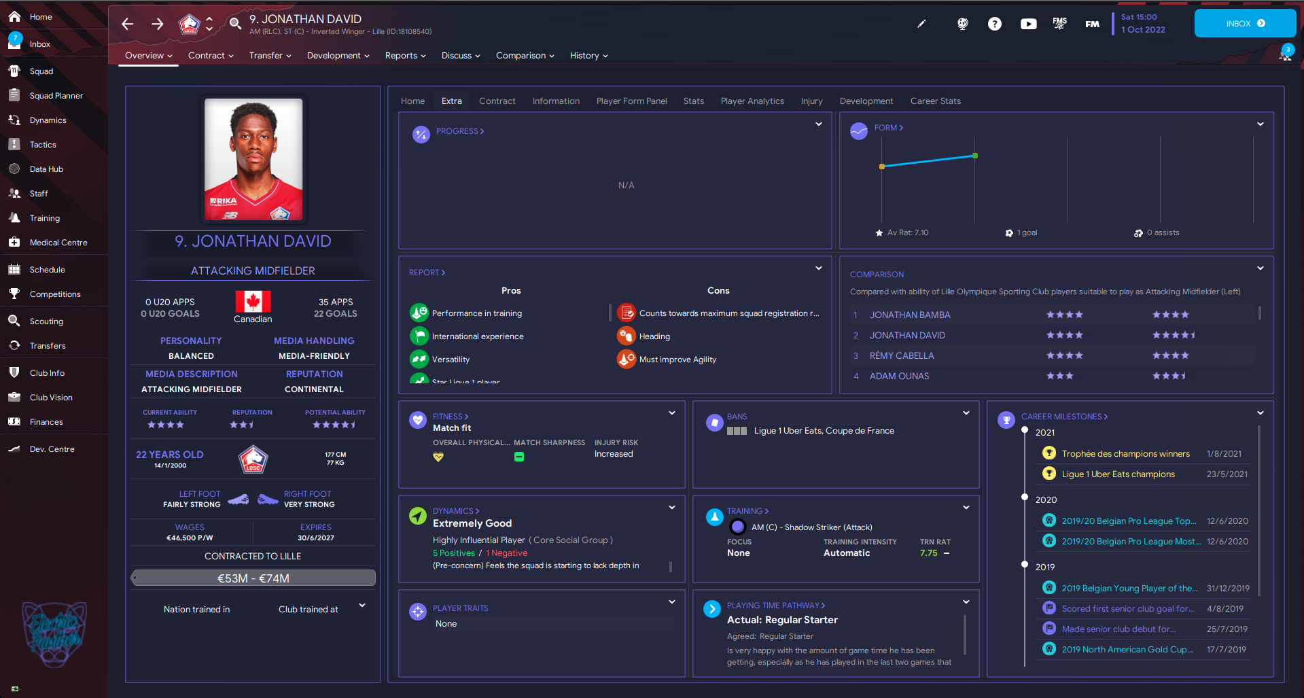Click the Canadian flag
Image resolution: width=1304 pixels, height=698 pixels.
(x=253, y=302)
